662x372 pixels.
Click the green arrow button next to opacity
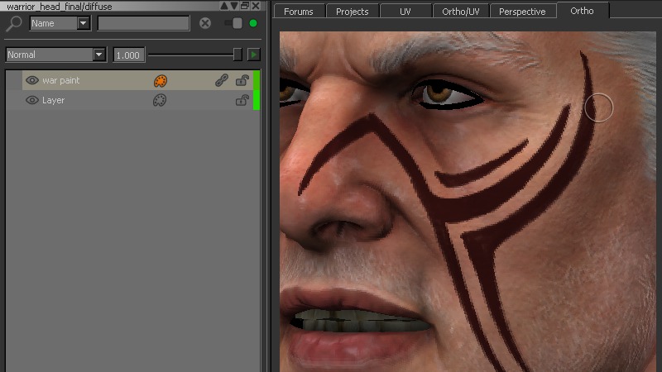[254, 55]
